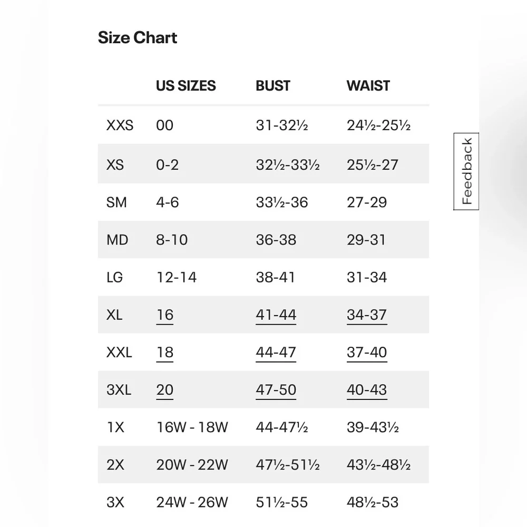Select the XXL bust range 44-47

pos(276,352)
